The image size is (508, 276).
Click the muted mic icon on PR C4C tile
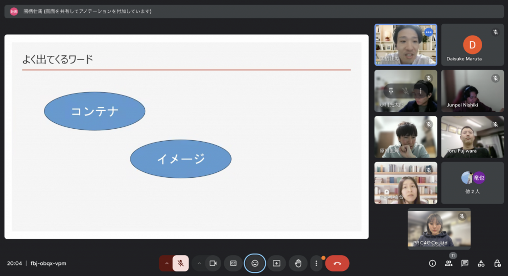tap(462, 216)
